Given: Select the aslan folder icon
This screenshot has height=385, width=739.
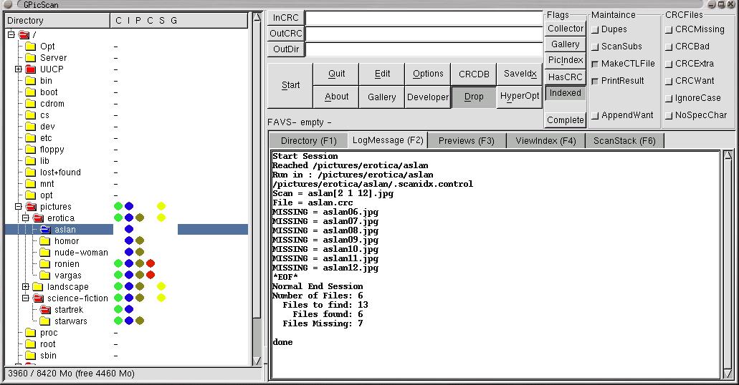Looking at the screenshot, I should (x=45, y=230).
